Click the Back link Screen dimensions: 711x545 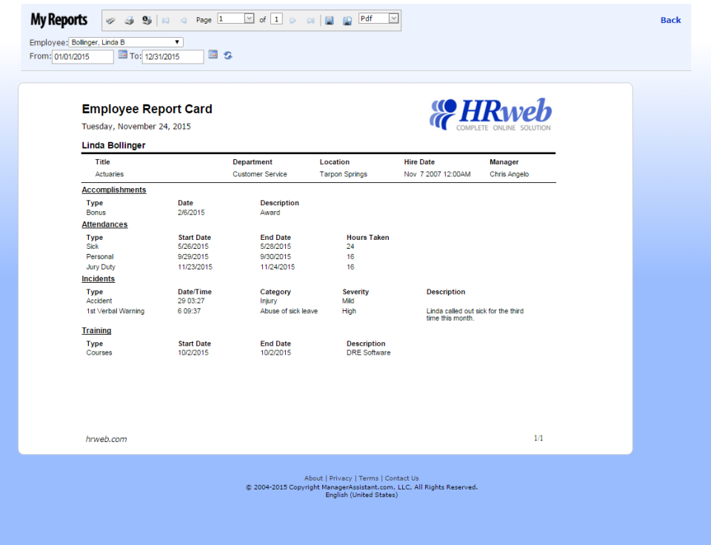(670, 20)
